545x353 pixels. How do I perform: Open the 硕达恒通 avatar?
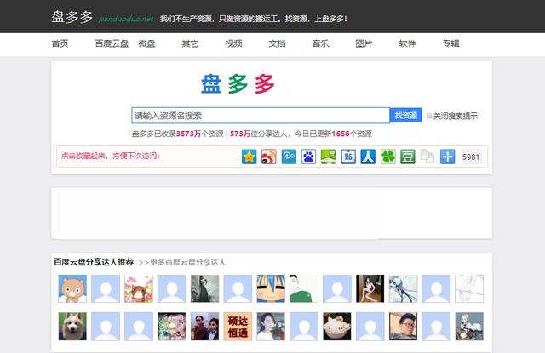238,327
